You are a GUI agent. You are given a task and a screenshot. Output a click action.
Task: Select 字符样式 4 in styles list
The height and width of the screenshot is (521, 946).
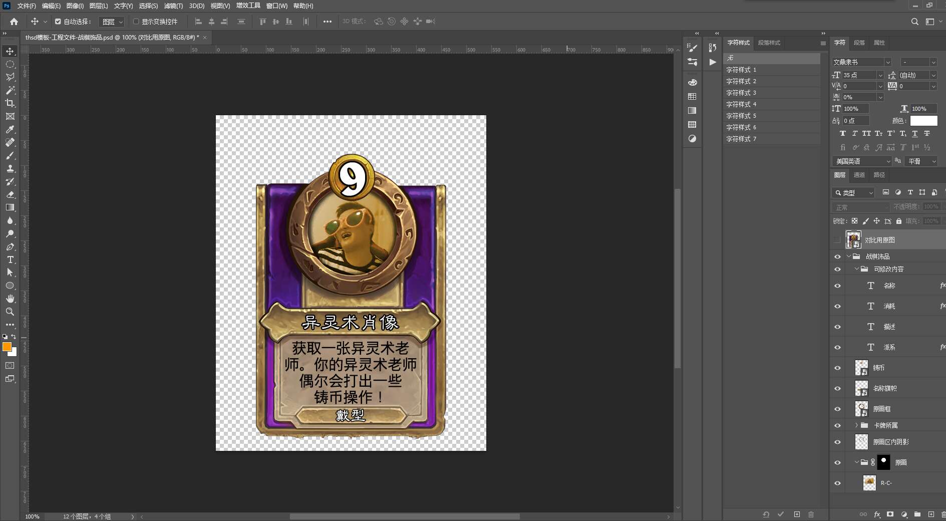click(772, 105)
